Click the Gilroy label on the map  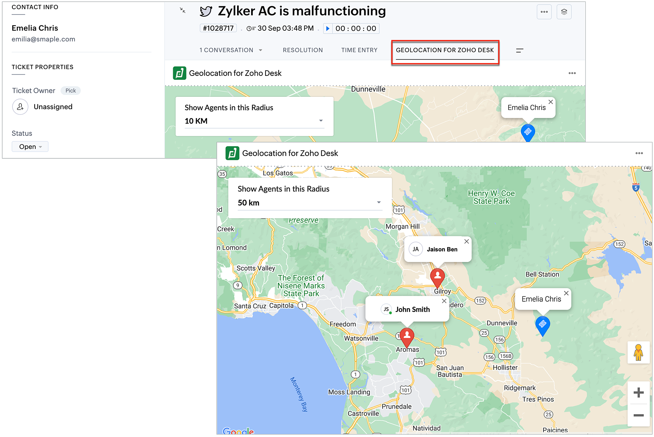(442, 291)
